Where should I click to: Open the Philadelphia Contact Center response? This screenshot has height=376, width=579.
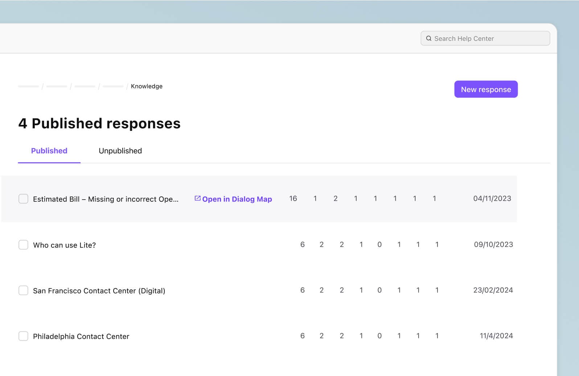tap(81, 337)
